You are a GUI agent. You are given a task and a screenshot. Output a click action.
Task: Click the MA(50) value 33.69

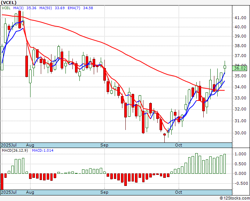click(x=60, y=8)
